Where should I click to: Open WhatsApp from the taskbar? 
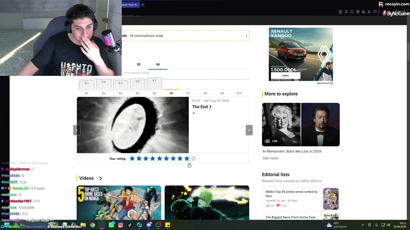tap(111, 225)
